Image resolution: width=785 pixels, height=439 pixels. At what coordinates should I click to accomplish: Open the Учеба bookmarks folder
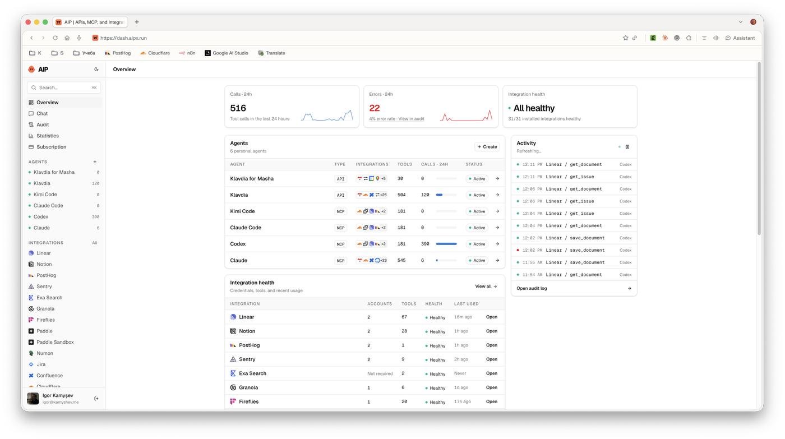pos(84,53)
